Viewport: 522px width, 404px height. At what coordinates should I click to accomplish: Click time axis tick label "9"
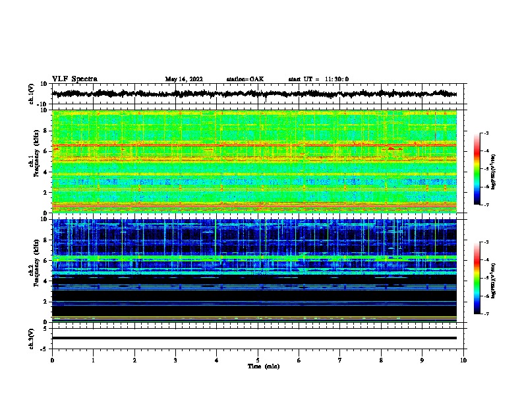(422, 360)
